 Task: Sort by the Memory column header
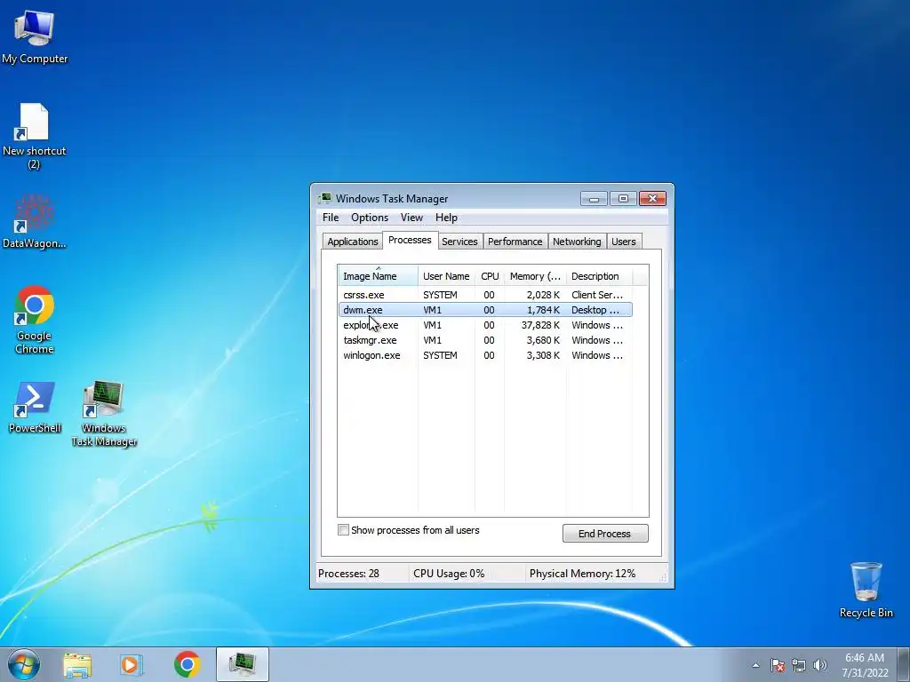[535, 276]
